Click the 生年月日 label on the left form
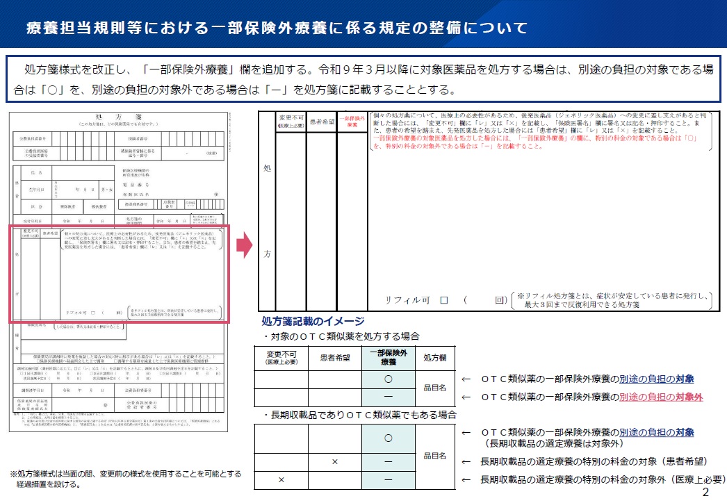This screenshot has height=503, width=727. (x=37, y=190)
